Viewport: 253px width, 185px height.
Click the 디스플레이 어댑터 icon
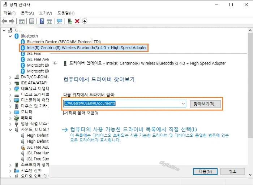[x=17, y=101]
